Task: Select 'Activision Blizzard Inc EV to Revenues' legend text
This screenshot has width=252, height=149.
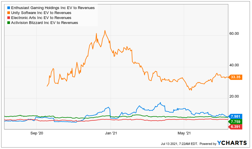Action: pyautogui.click(x=44, y=22)
